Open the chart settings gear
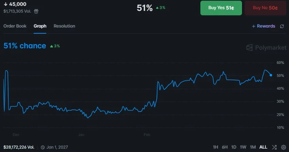The image size is (289, 152). 283,147
